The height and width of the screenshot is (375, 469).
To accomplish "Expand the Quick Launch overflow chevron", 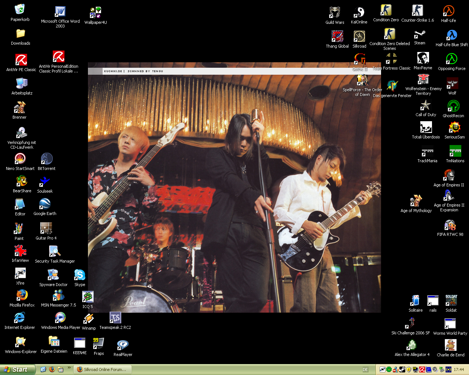I will point(69,368).
